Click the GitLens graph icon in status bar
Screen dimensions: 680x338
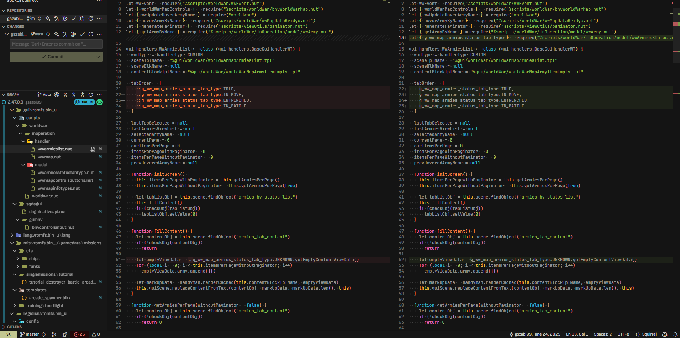(54, 334)
